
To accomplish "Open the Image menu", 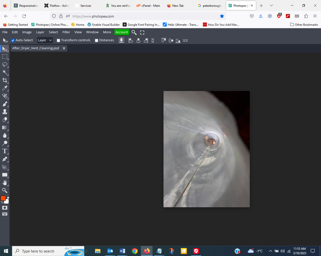I will tap(27, 32).
